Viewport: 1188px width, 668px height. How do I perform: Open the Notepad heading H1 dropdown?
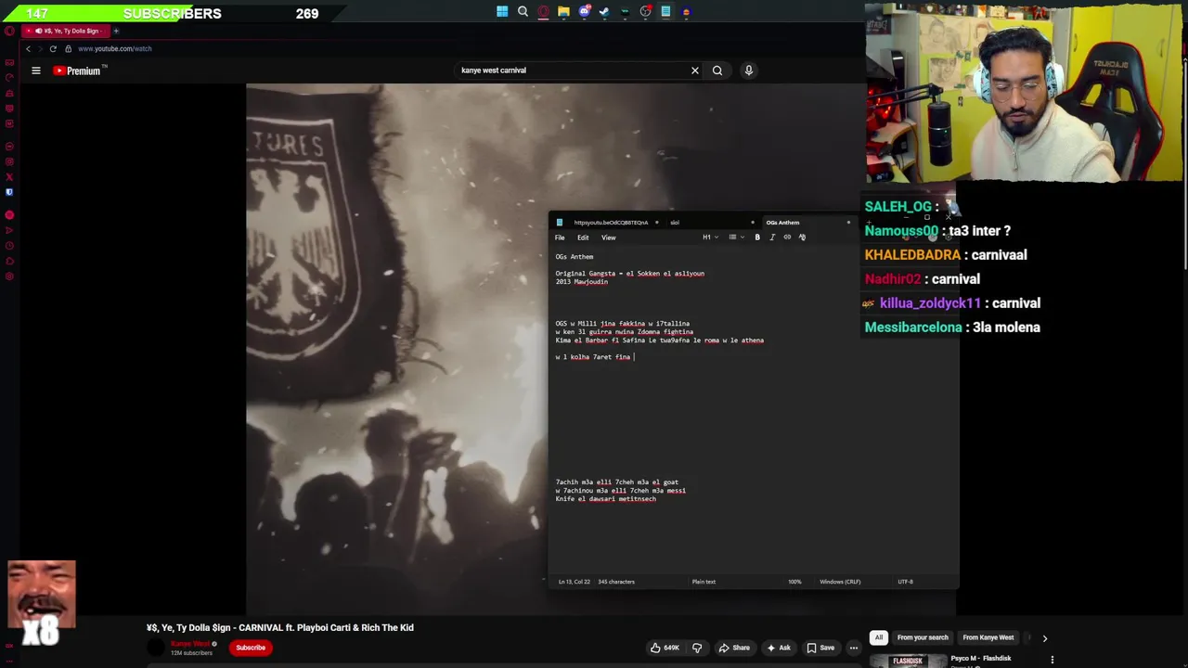(709, 238)
